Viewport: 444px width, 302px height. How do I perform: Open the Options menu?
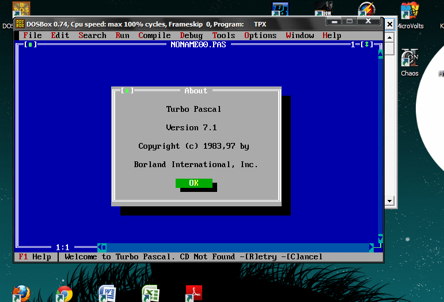point(260,35)
